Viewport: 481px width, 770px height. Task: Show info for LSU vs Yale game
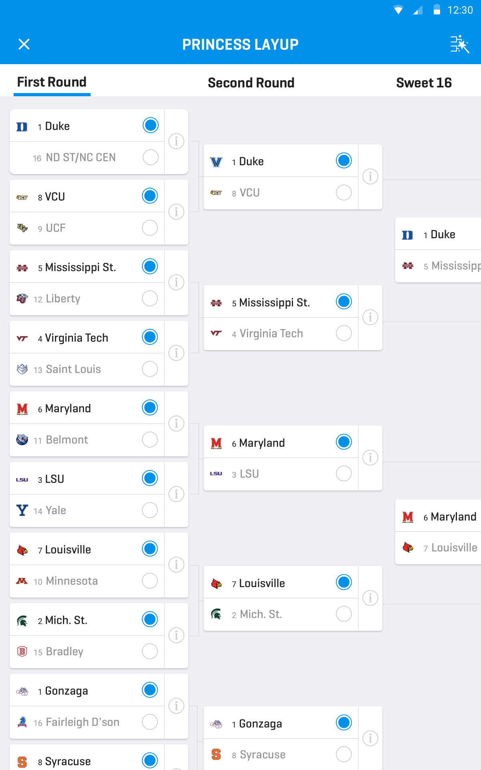click(x=176, y=494)
